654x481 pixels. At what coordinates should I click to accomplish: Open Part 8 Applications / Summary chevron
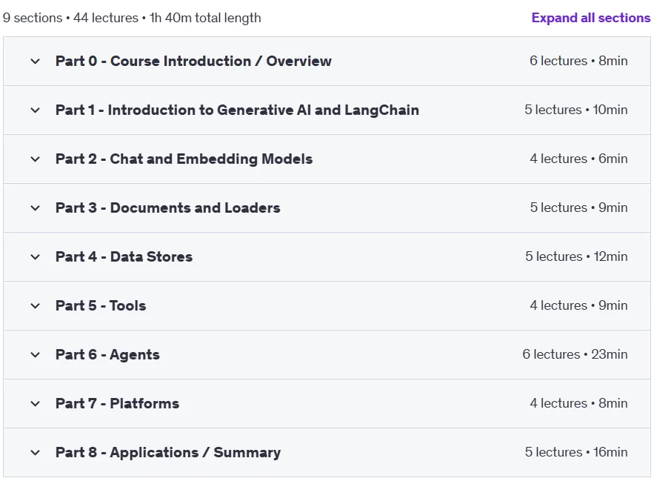tap(36, 453)
